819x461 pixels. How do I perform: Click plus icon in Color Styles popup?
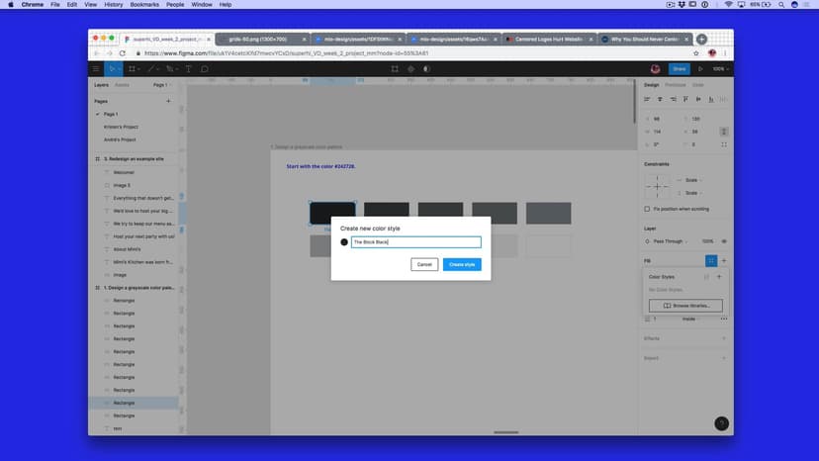tap(719, 277)
